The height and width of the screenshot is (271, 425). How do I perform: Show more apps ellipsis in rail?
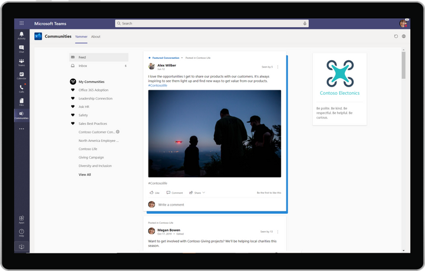21,128
